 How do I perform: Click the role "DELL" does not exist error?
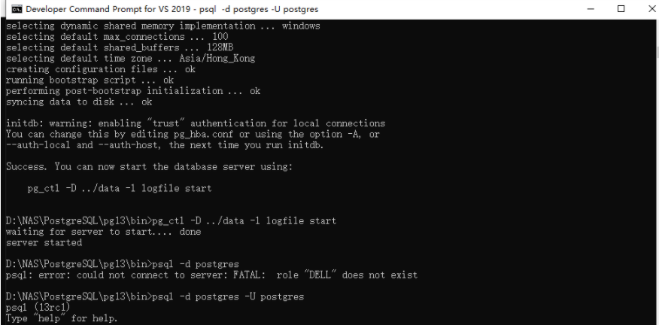click(x=211, y=275)
